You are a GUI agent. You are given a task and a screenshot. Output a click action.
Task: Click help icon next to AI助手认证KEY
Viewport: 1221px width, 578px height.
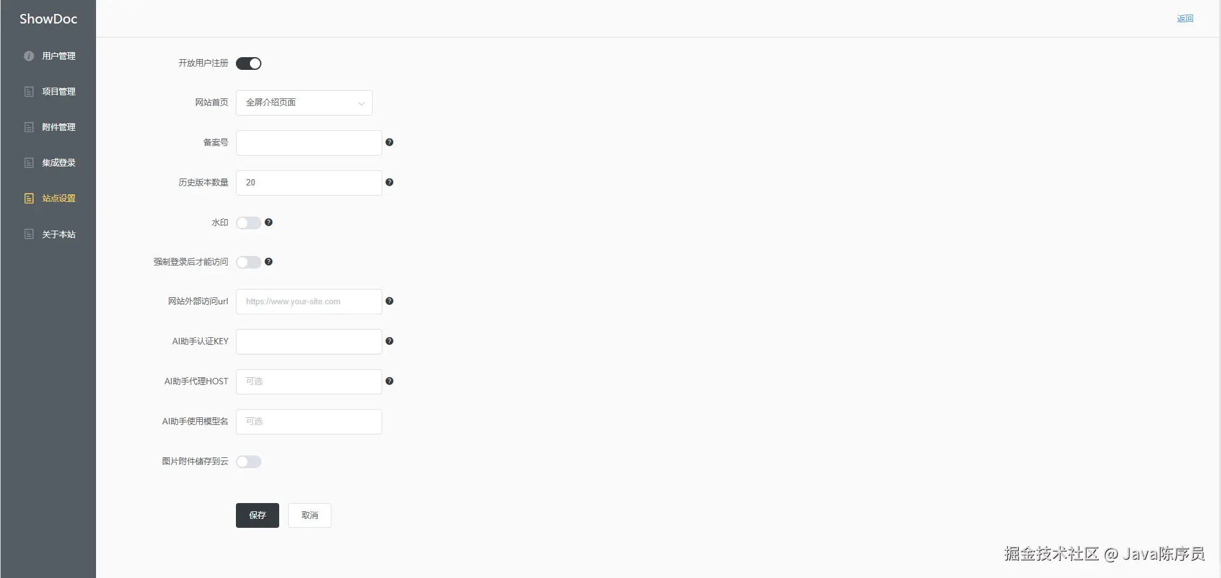point(389,341)
